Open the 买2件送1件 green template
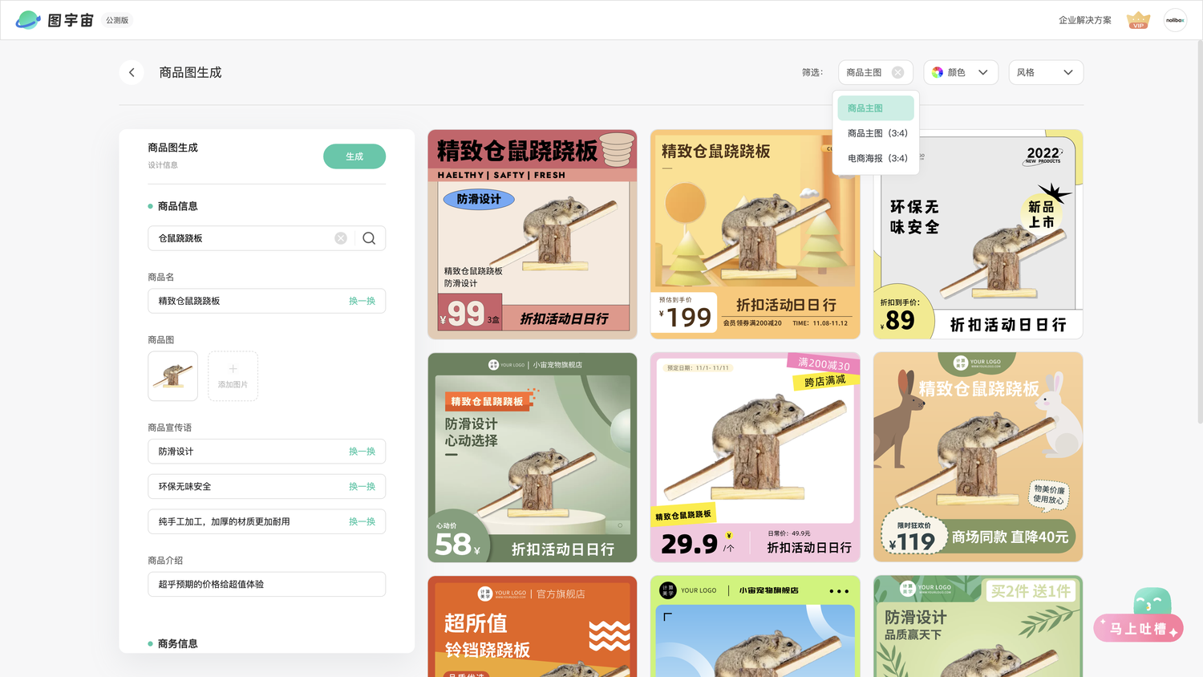Screen dimensions: 1203x677 (x=978, y=626)
